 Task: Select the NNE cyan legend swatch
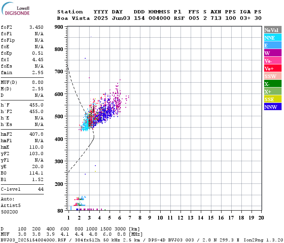click(273, 38)
